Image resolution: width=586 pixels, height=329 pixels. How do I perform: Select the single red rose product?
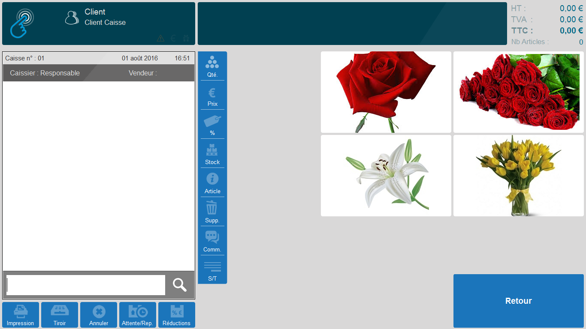pyautogui.click(x=386, y=92)
